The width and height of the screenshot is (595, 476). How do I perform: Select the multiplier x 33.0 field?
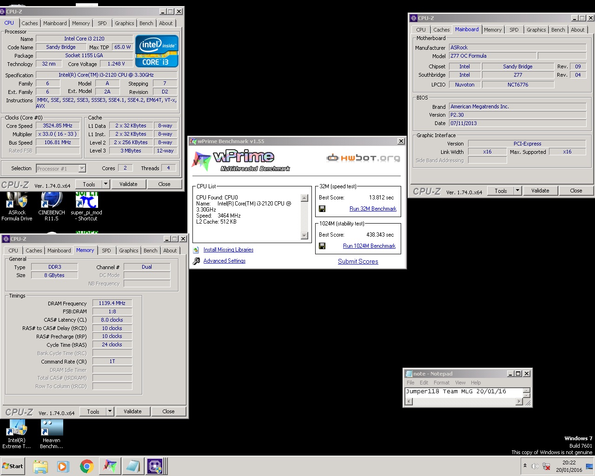pos(58,134)
